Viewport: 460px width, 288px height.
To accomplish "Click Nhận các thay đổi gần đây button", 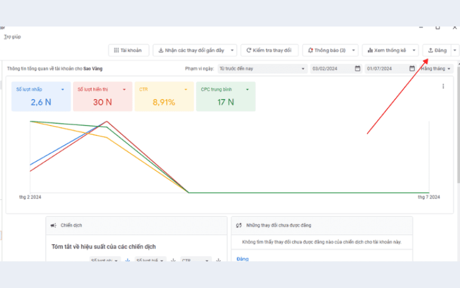I will 191,50.
